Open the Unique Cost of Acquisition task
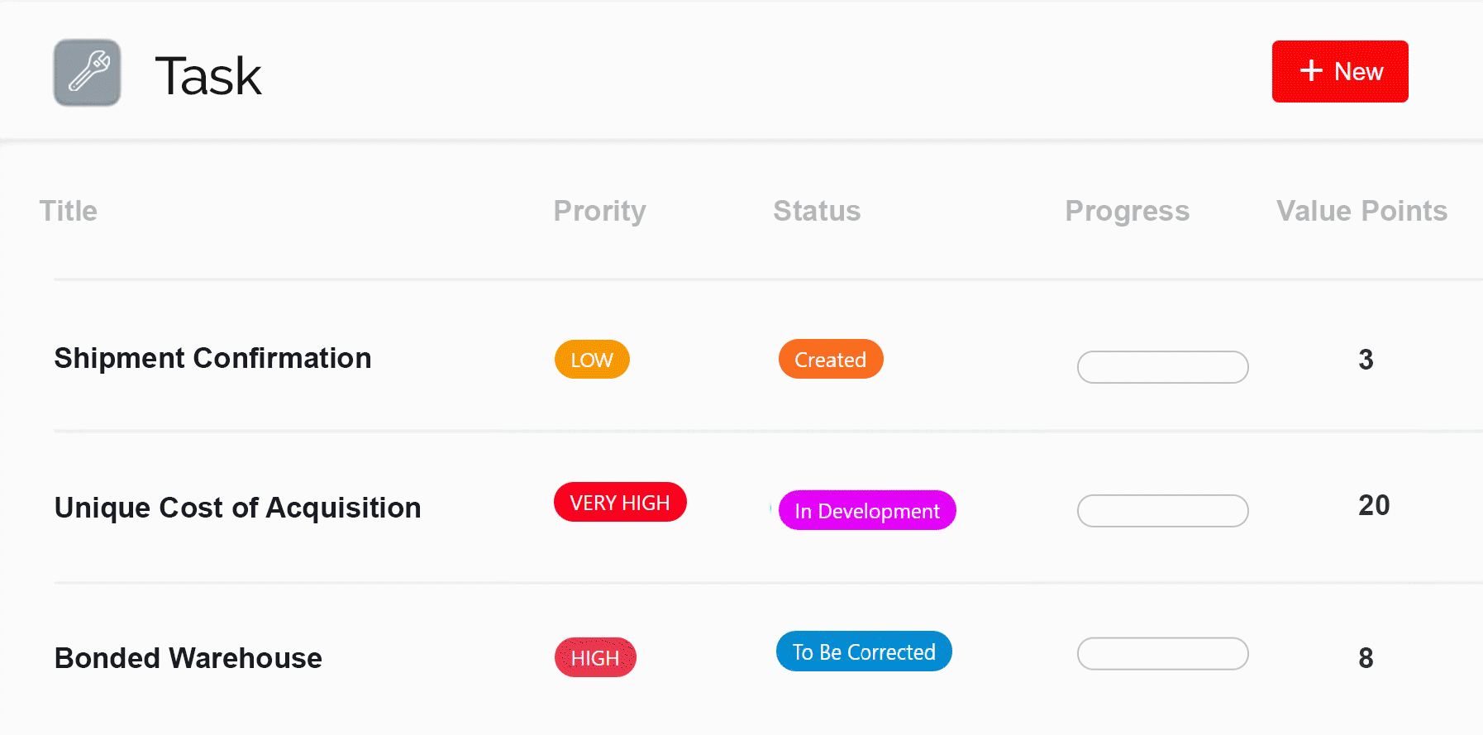 pos(237,508)
